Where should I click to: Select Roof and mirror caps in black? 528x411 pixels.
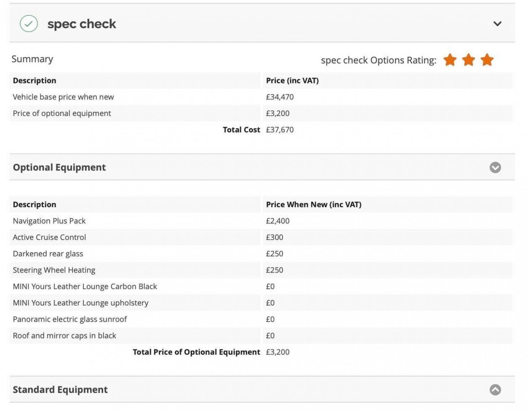pyautogui.click(x=64, y=336)
